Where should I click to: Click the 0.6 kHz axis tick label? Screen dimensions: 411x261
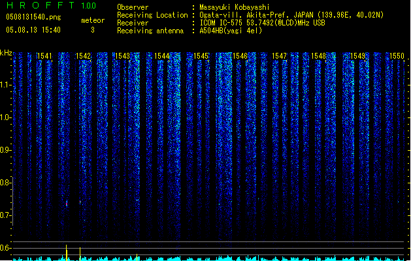tap(5, 248)
